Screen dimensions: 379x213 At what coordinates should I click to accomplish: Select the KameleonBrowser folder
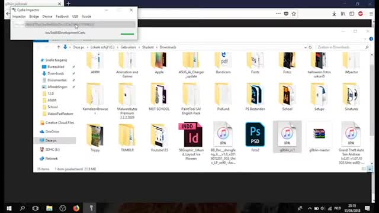tap(95, 99)
